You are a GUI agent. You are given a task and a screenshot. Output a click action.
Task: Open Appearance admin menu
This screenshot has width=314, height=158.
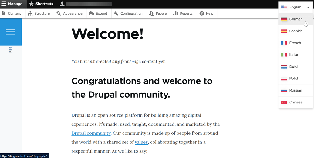tap(70, 13)
